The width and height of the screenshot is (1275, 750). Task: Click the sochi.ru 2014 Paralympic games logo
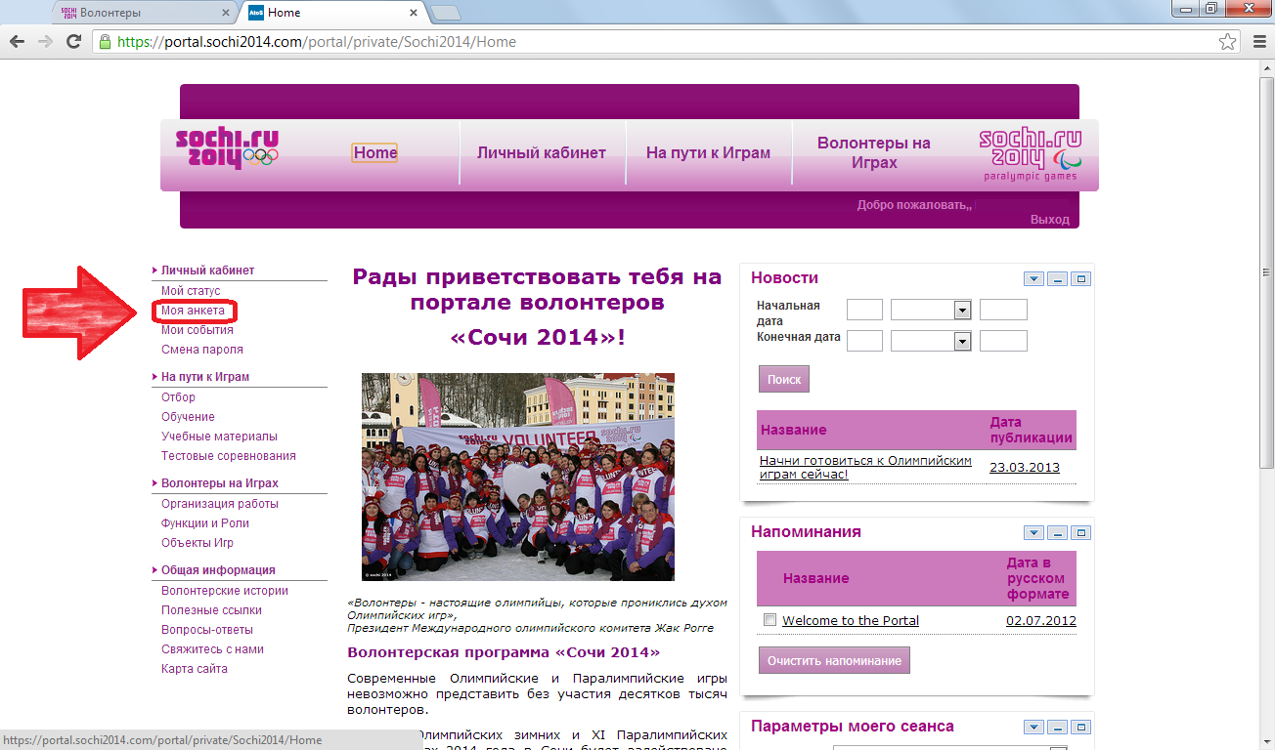coord(1030,154)
